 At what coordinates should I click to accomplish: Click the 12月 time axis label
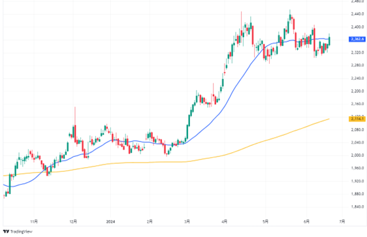[73, 221]
